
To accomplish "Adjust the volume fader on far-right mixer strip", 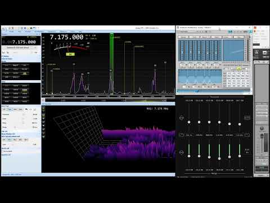I will 262,136.
